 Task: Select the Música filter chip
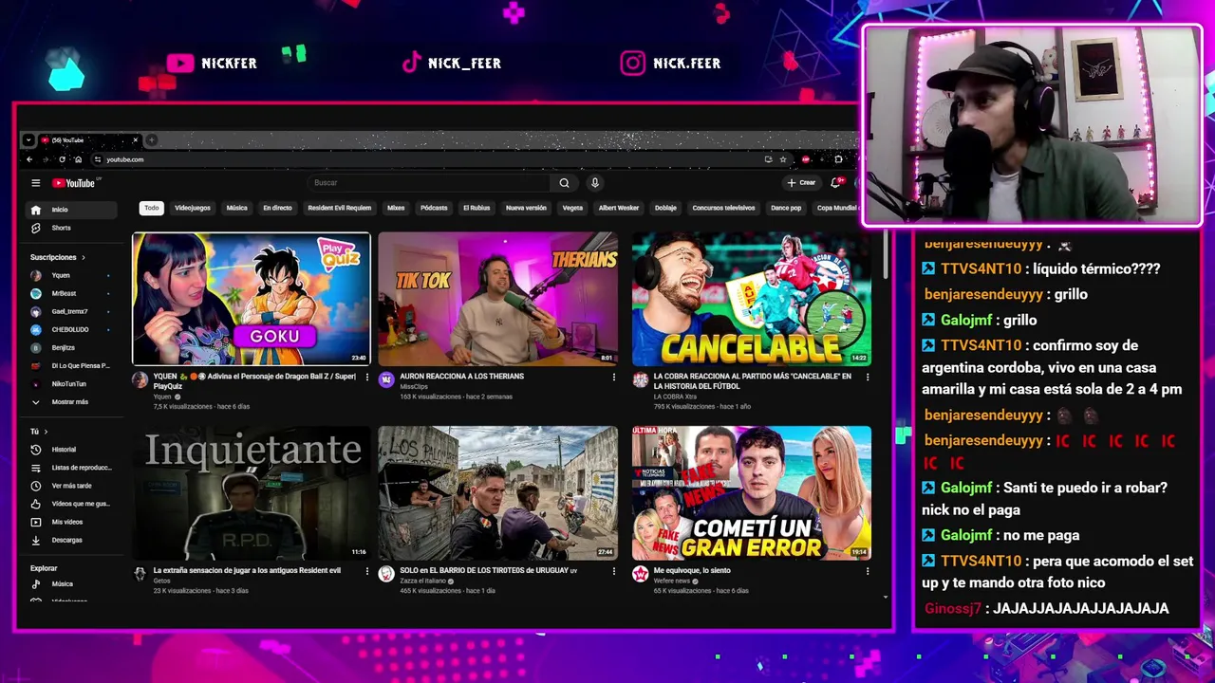coord(237,208)
